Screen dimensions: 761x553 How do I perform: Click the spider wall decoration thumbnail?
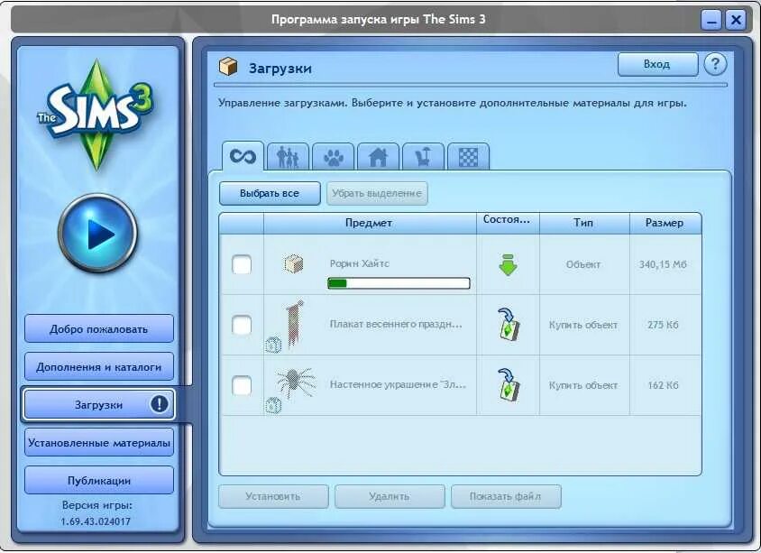(296, 382)
